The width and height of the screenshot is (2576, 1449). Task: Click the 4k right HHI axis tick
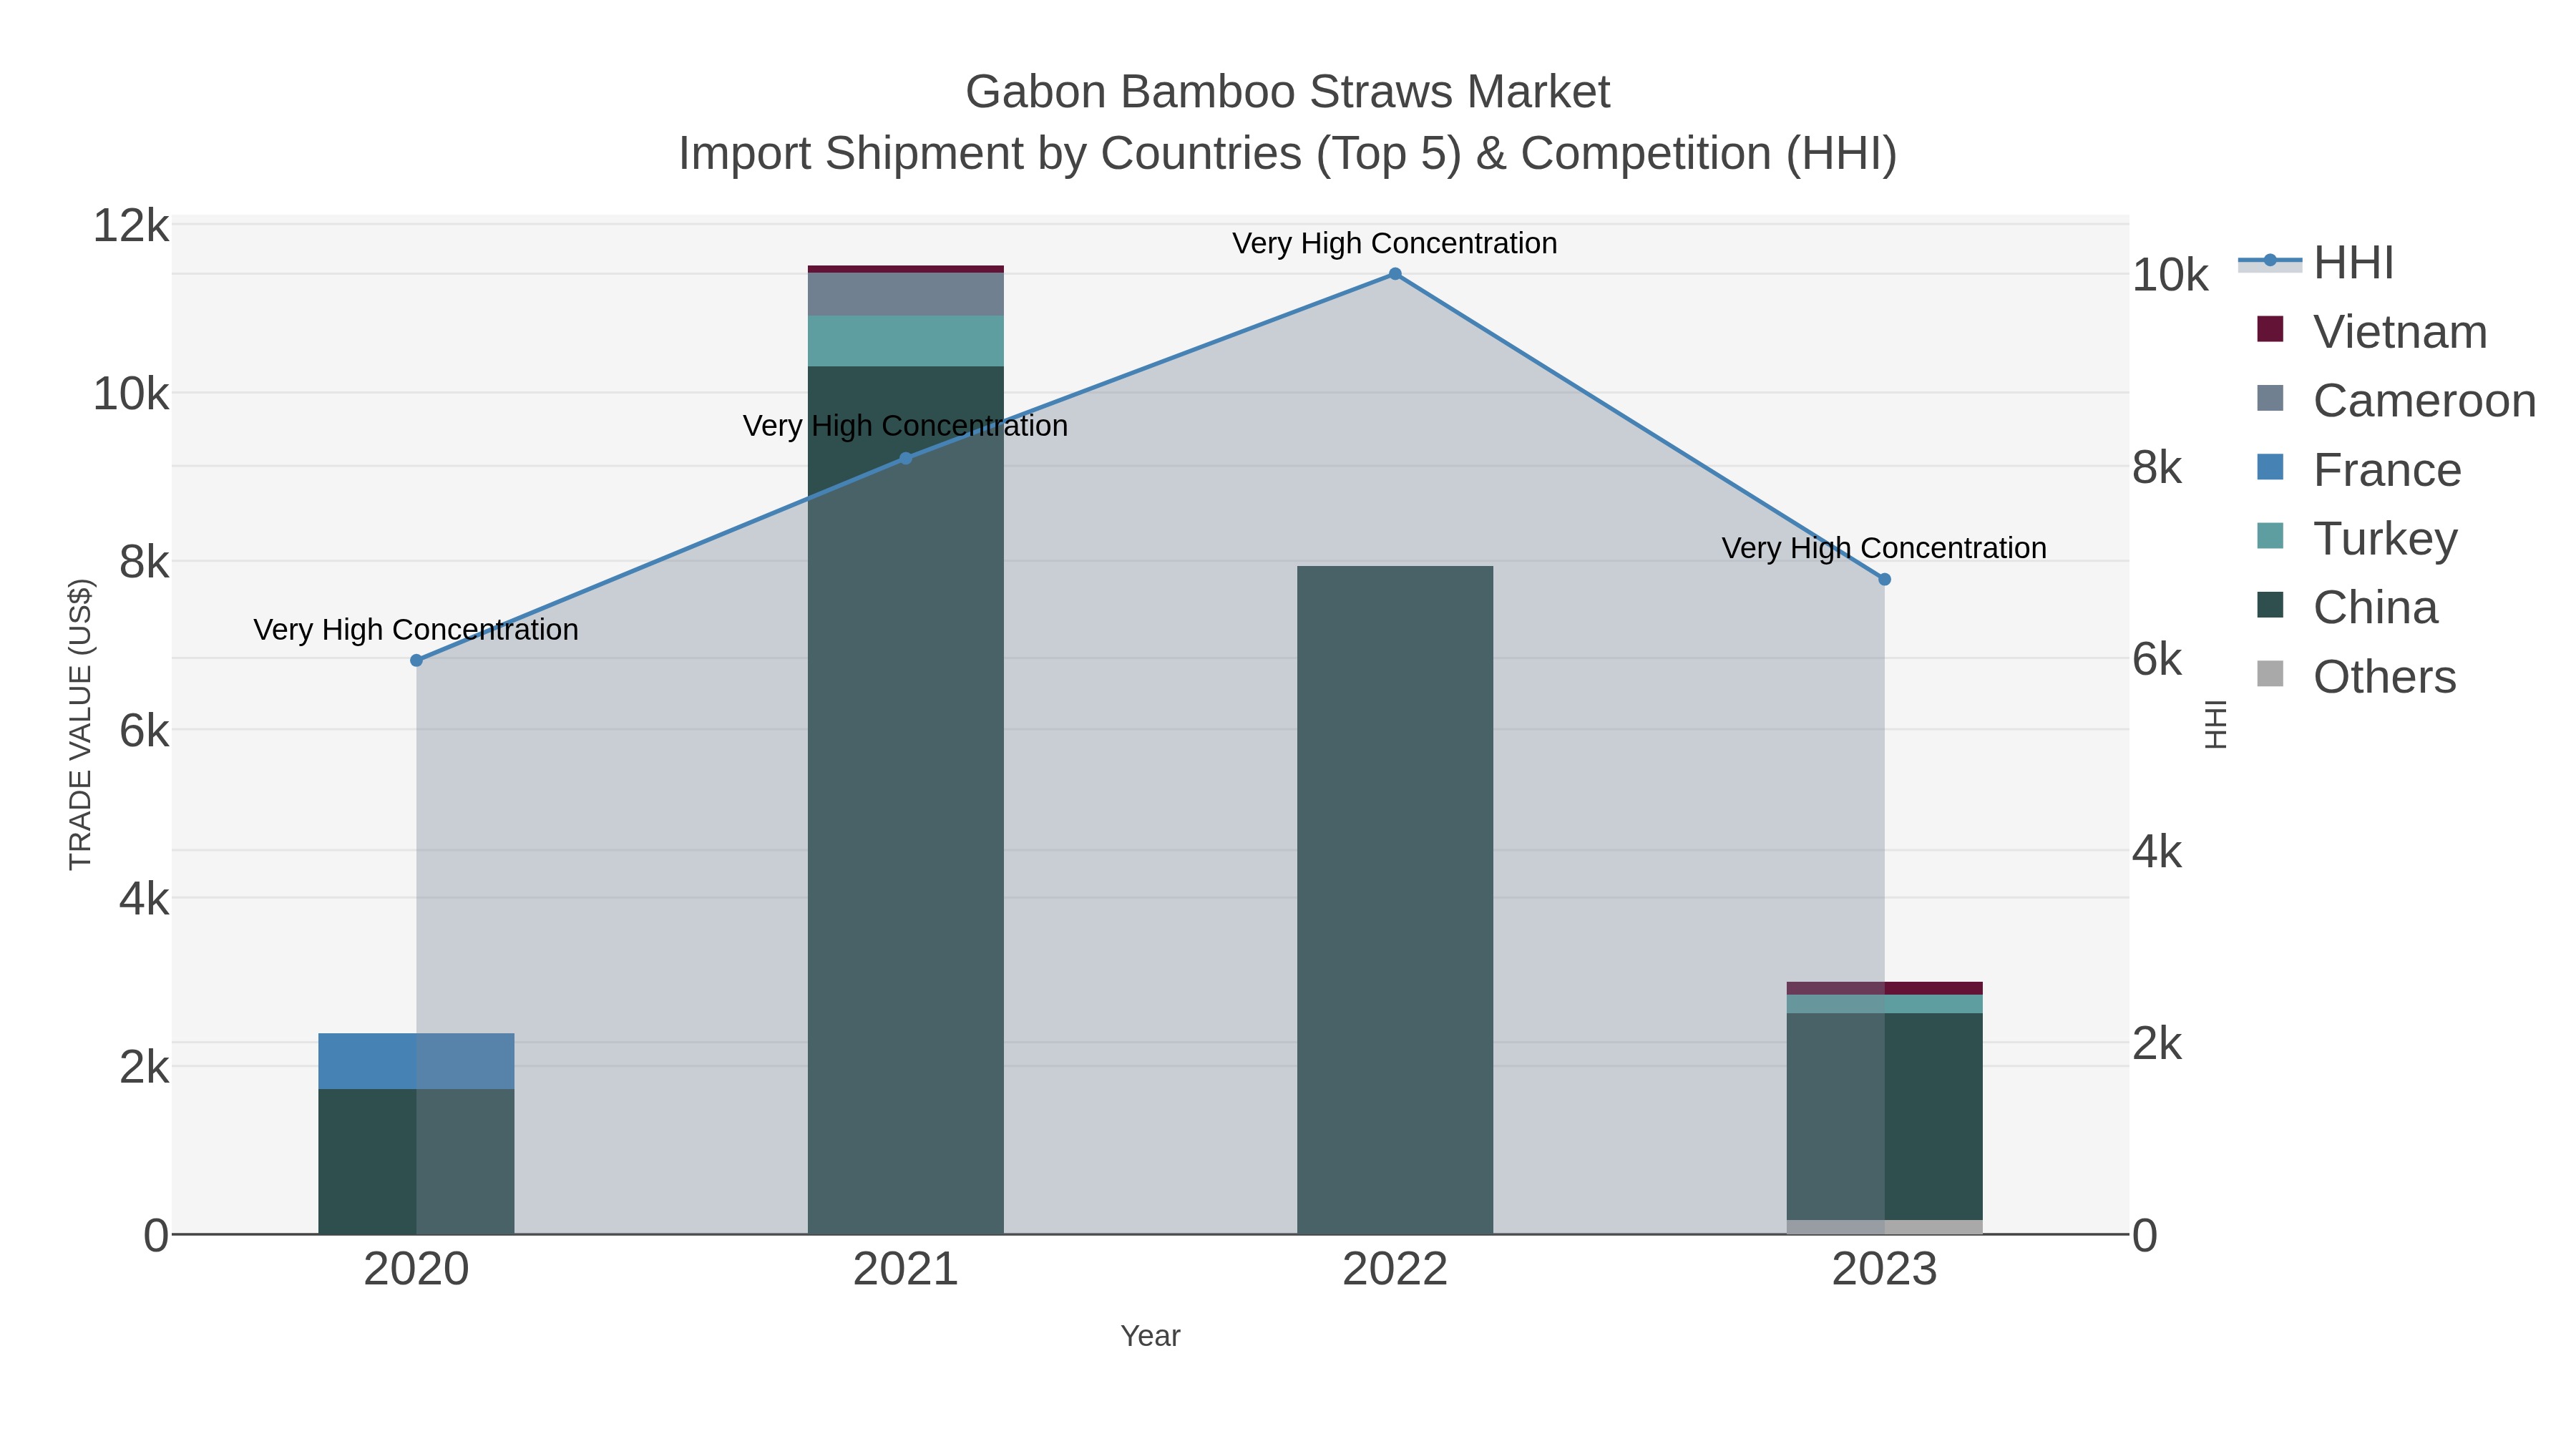click(2157, 851)
